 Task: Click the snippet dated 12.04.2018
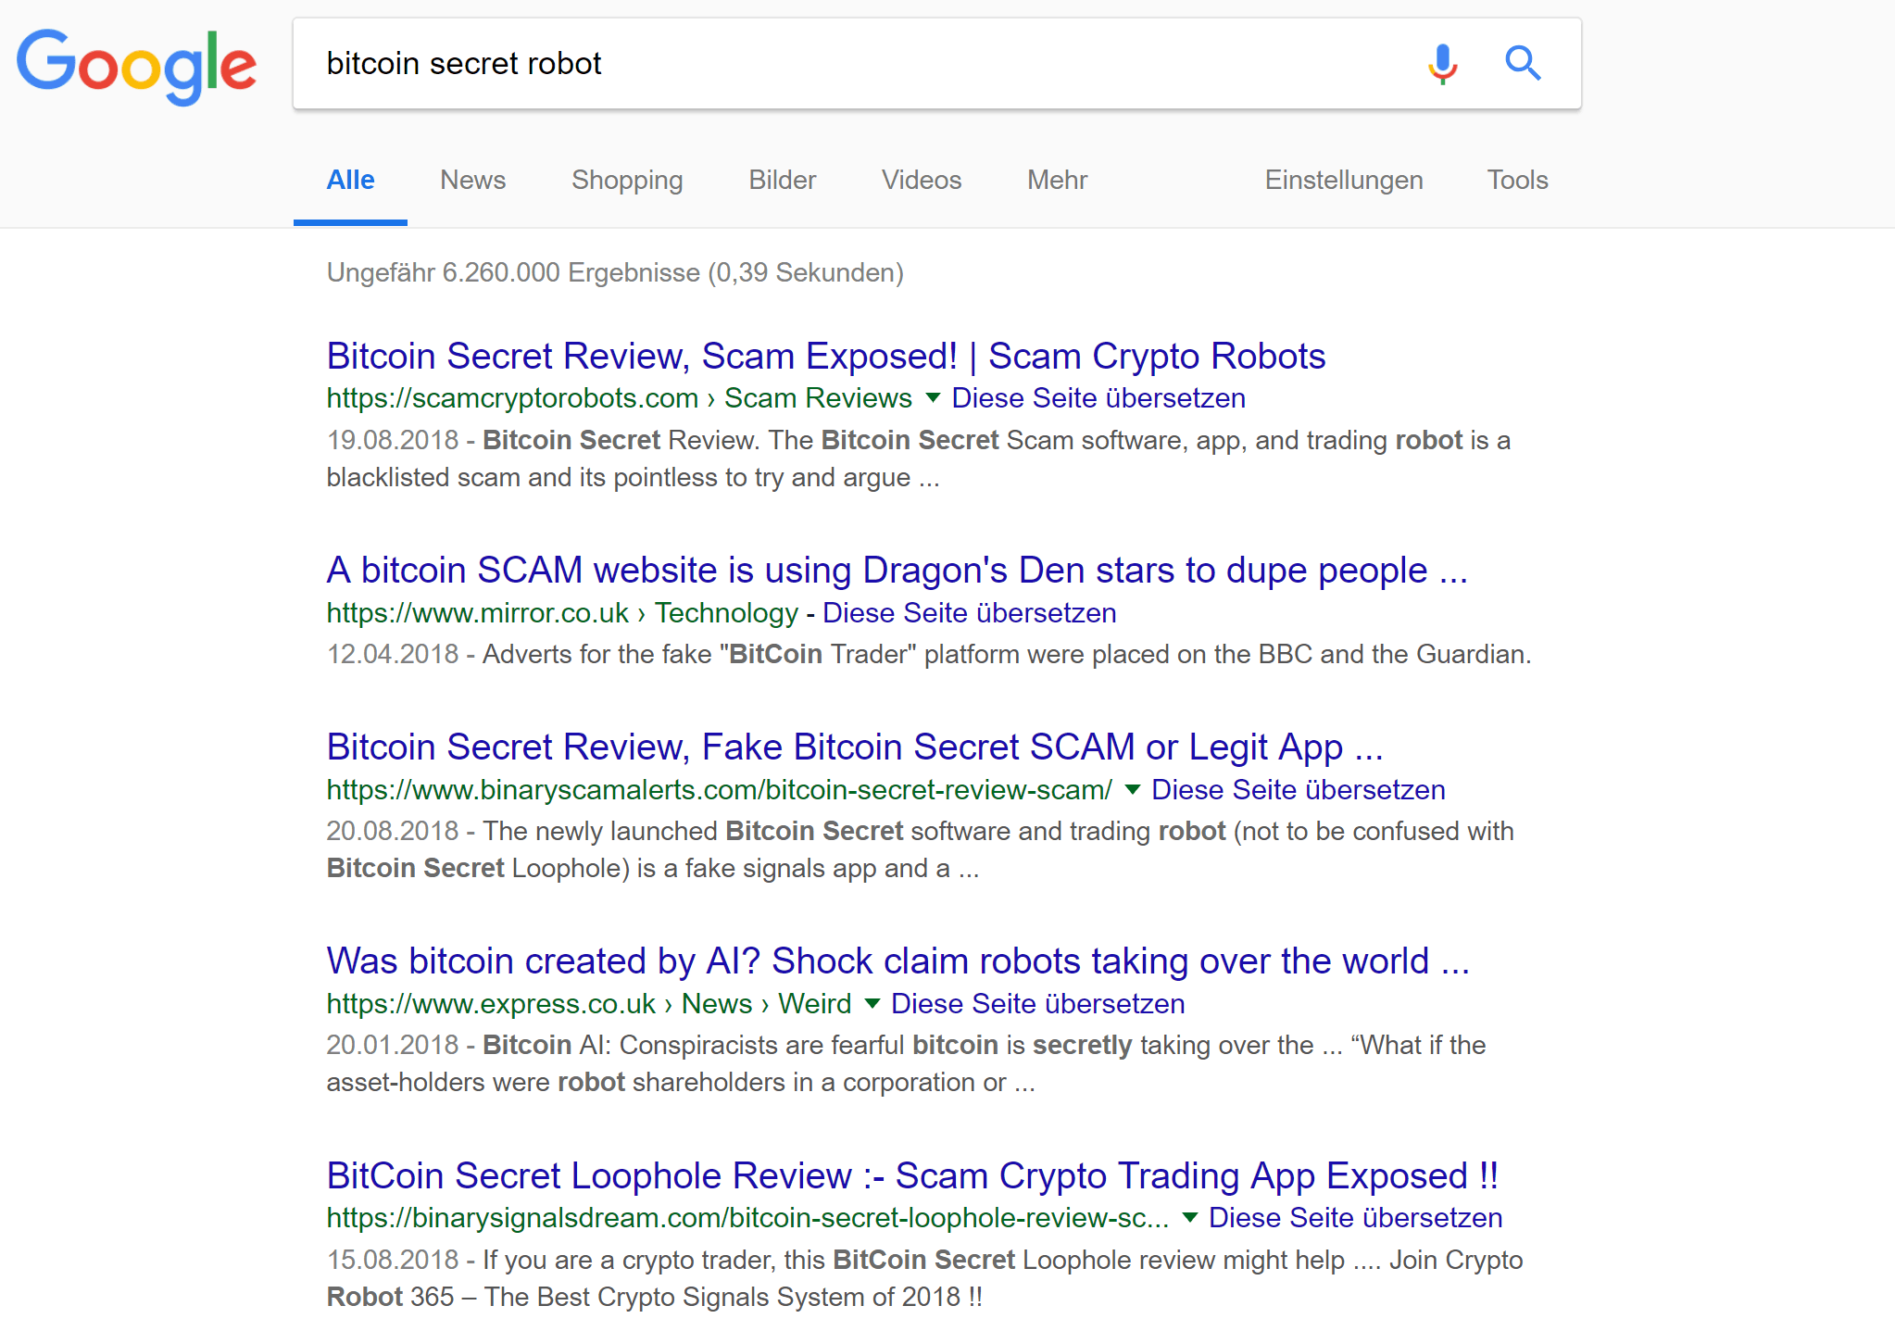[929, 655]
